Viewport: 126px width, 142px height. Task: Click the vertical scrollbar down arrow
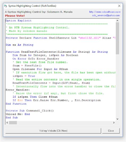pyautogui.click(x=117, y=119)
